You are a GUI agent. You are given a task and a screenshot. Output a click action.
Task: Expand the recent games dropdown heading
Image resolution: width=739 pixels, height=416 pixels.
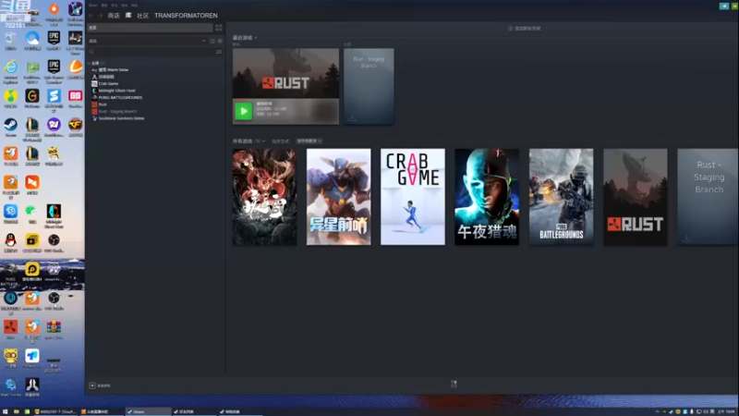pos(245,38)
